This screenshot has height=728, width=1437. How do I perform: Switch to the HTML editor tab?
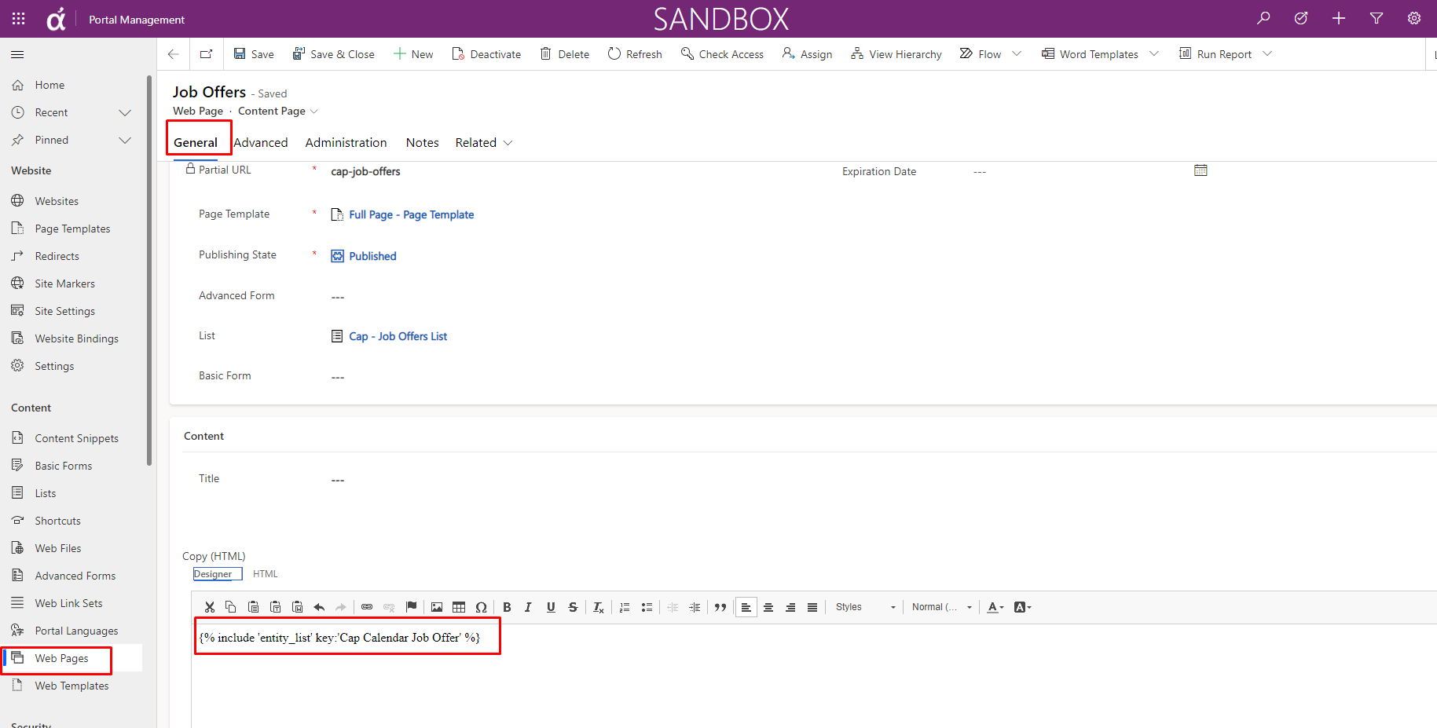point(265,574)
